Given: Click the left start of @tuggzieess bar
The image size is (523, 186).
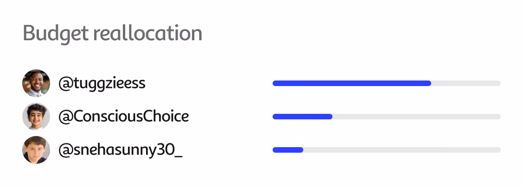Looking at the screenshot, I should 274,83.
